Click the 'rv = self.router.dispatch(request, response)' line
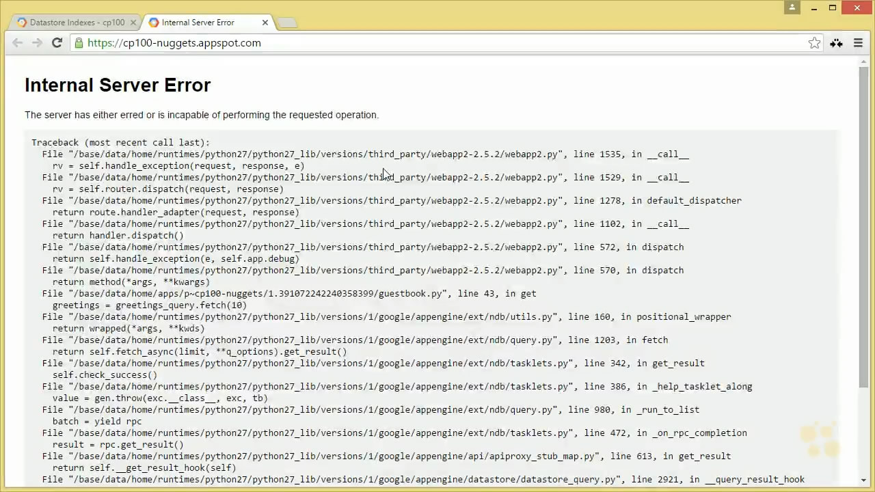 [x=168, y=189]
